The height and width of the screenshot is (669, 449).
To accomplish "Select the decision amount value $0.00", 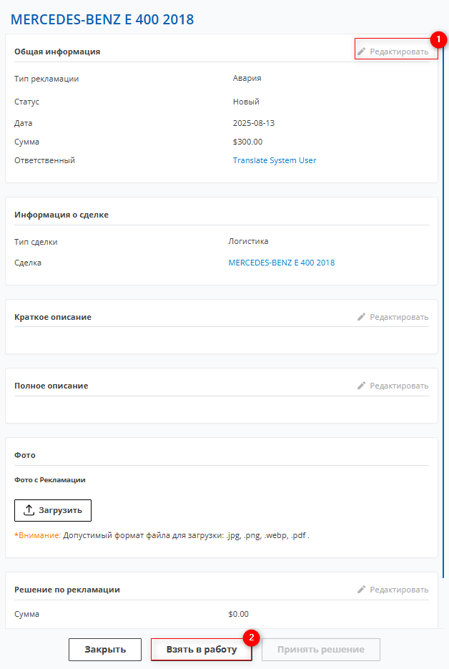I will tap(238, 614).
